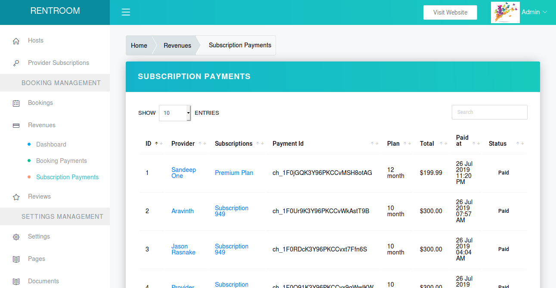Image resolution: width=556 pixels, height=288 pixels.
Task: Open provider Aravinth link
Action: click(183, 211)
